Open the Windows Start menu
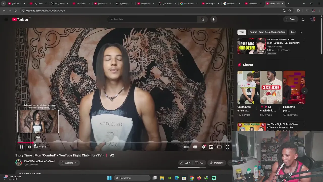Viewport: 323px width, 182px height. [x=109, y=178]
